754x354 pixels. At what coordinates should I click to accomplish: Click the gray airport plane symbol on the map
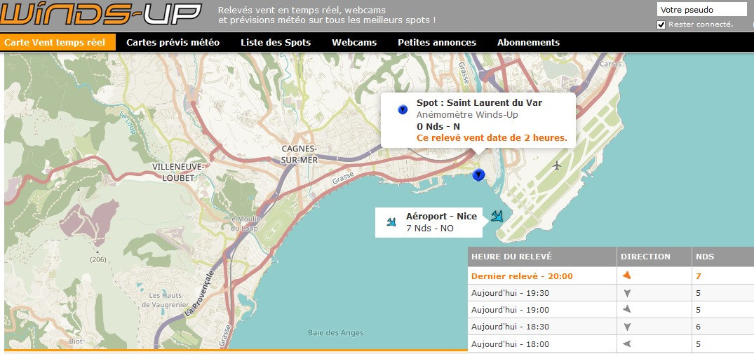point(557,165)
